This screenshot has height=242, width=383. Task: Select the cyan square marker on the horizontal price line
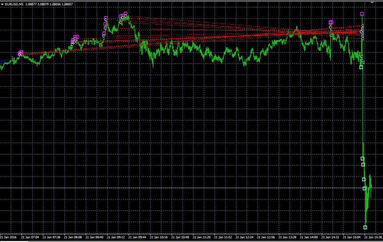[x=365, y=188]
